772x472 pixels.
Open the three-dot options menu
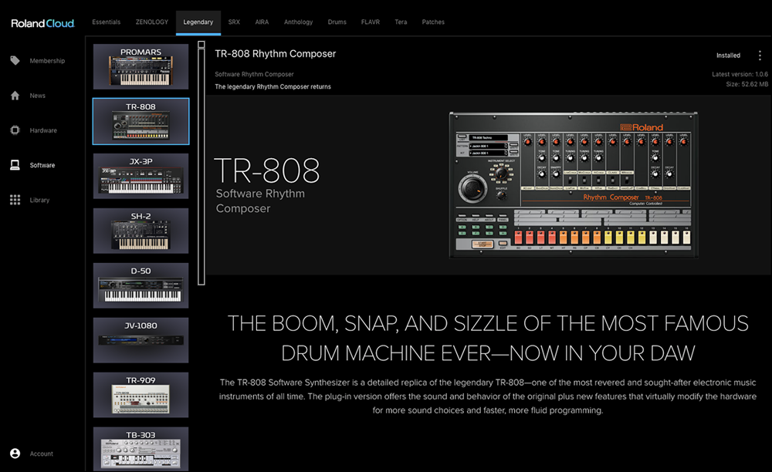(760, 56)
